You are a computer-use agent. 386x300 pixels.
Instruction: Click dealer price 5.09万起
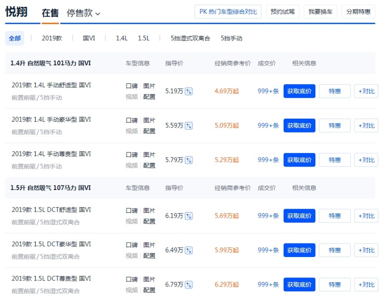pos(227,126)
